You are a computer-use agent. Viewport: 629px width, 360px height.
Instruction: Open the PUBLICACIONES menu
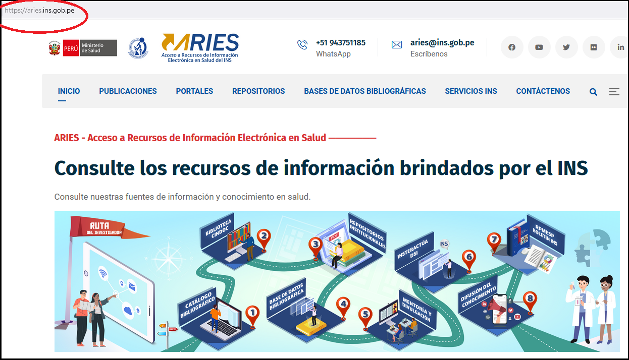click(128, 91)
